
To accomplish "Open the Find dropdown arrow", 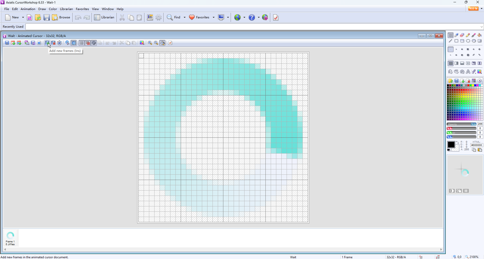I will pyautogui.click(x=185, y=17).
